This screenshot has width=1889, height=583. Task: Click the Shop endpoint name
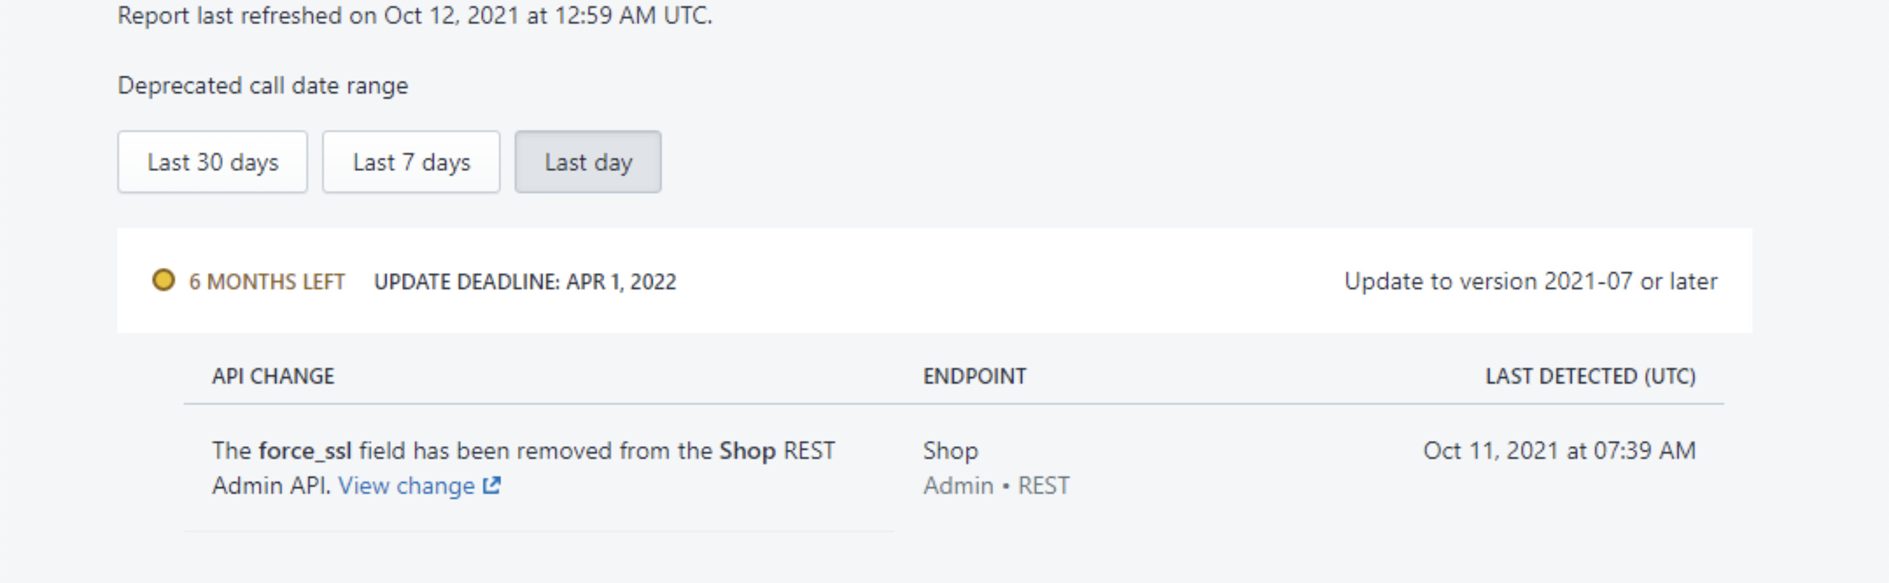[950, 451]
